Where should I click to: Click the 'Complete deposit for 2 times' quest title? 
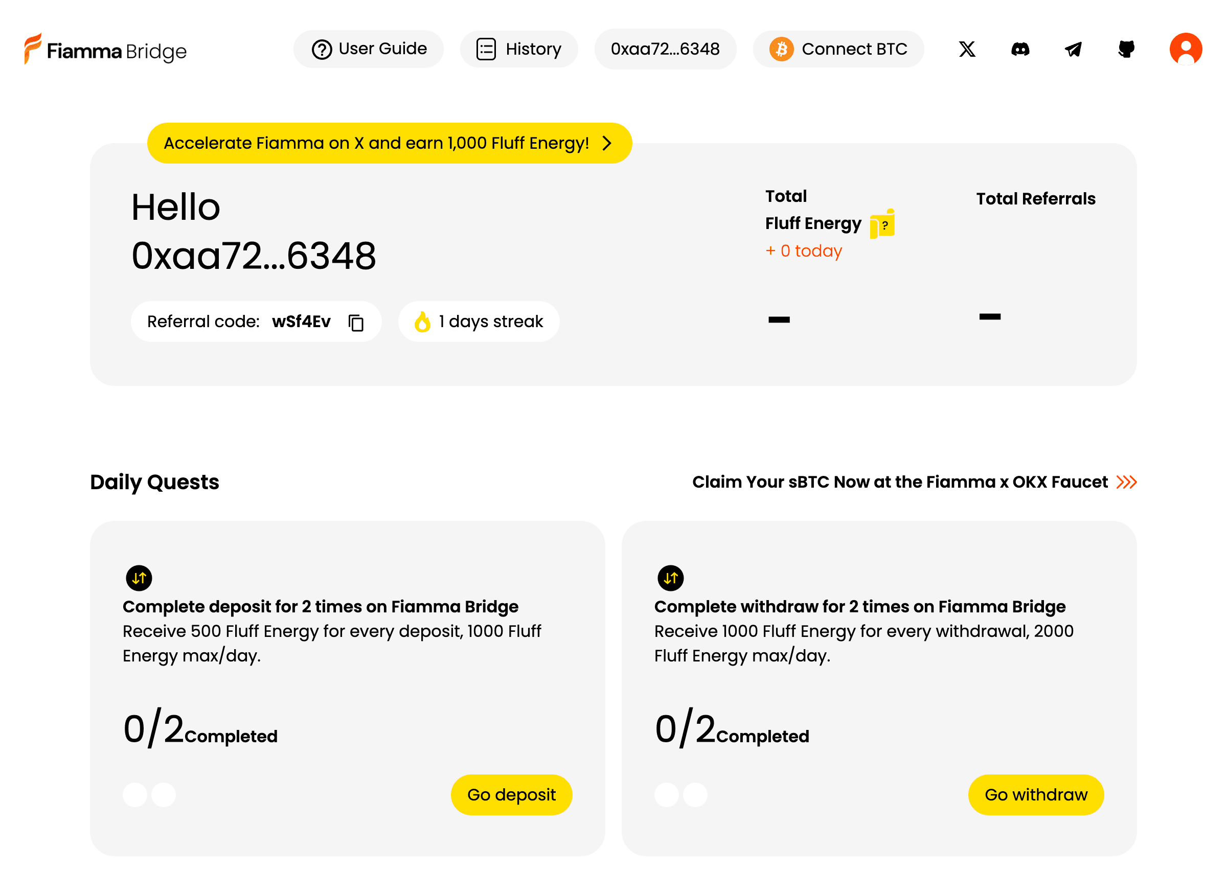[x=321, y=607]
